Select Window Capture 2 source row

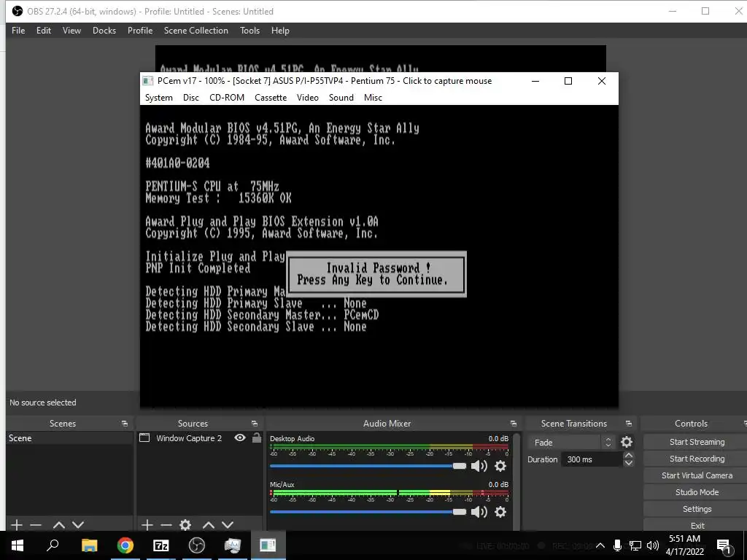[200, 438]
